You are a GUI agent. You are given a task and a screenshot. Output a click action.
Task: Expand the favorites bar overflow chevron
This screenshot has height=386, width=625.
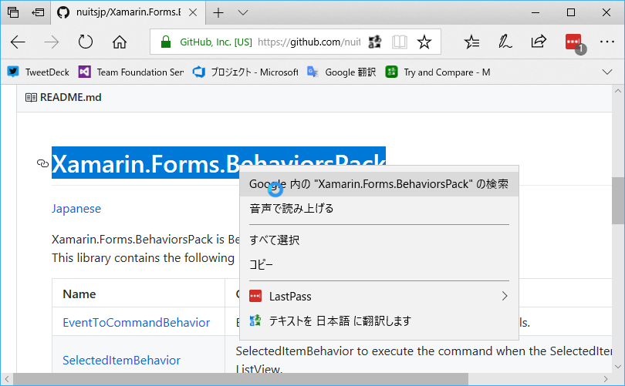coord(607,72)
